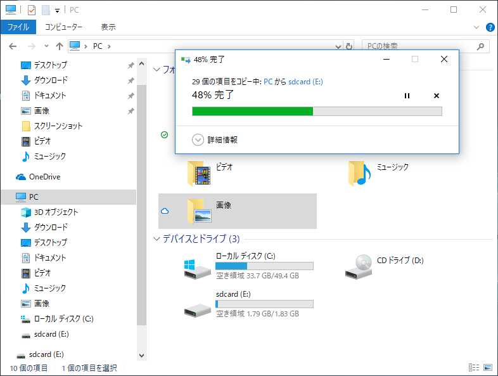This screenshot has height=376, width=498.
Task: Open the quick access toolbar customize dropdown
Action: tap(57, 11)
